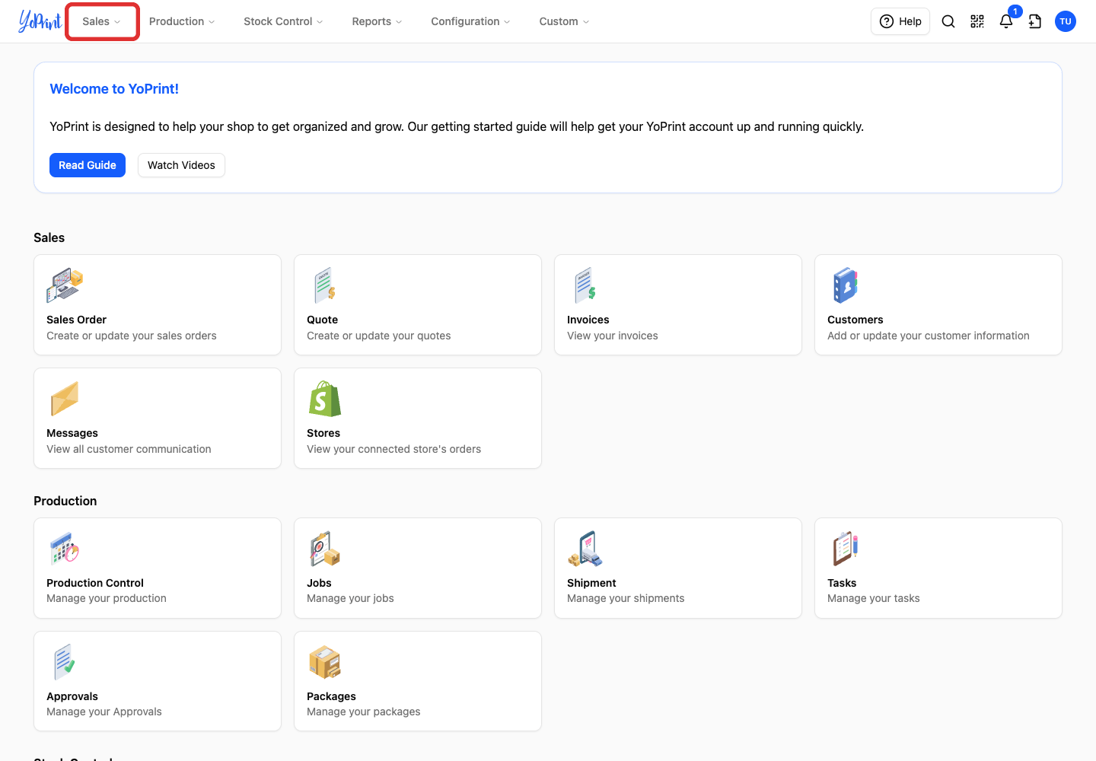Open the Help button

tap(900, 21)
